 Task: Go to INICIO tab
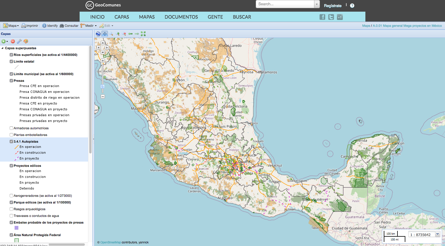97,17
